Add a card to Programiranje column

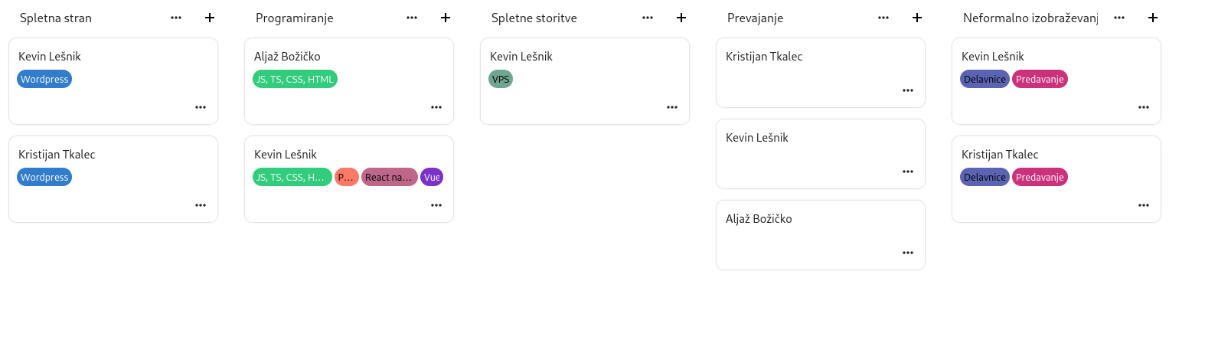446,18
